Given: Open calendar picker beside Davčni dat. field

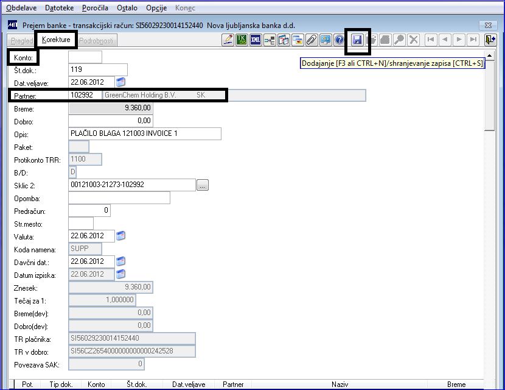Looking at the screenshot, I should point(121,261).
